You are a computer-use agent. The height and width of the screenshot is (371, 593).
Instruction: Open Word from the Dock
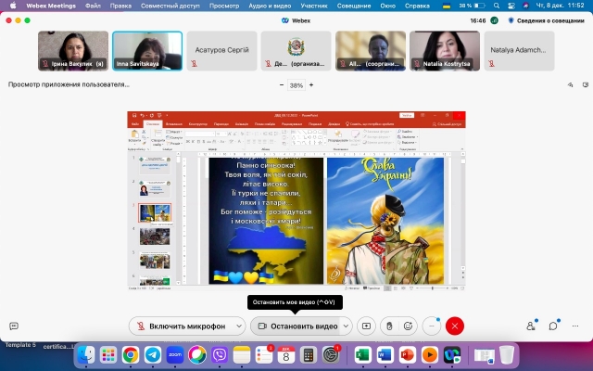pos(385,355)
